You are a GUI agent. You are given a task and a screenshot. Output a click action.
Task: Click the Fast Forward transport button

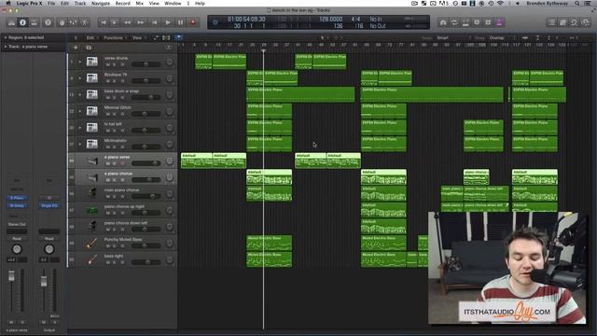[x=141, y=22]
